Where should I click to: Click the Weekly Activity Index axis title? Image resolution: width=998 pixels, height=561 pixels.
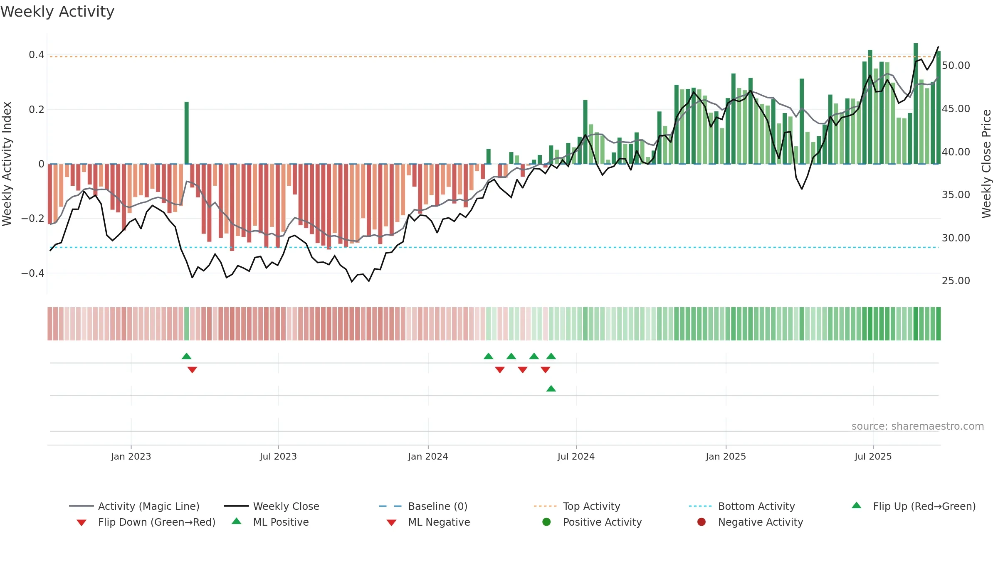[7, 164]
